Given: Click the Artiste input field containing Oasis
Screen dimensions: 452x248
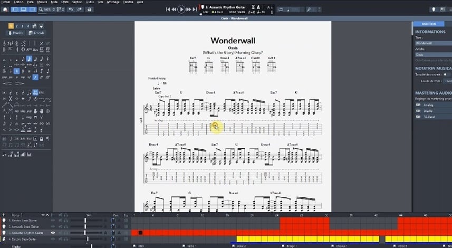Looking at the screenshot, I should coord(434,54).
